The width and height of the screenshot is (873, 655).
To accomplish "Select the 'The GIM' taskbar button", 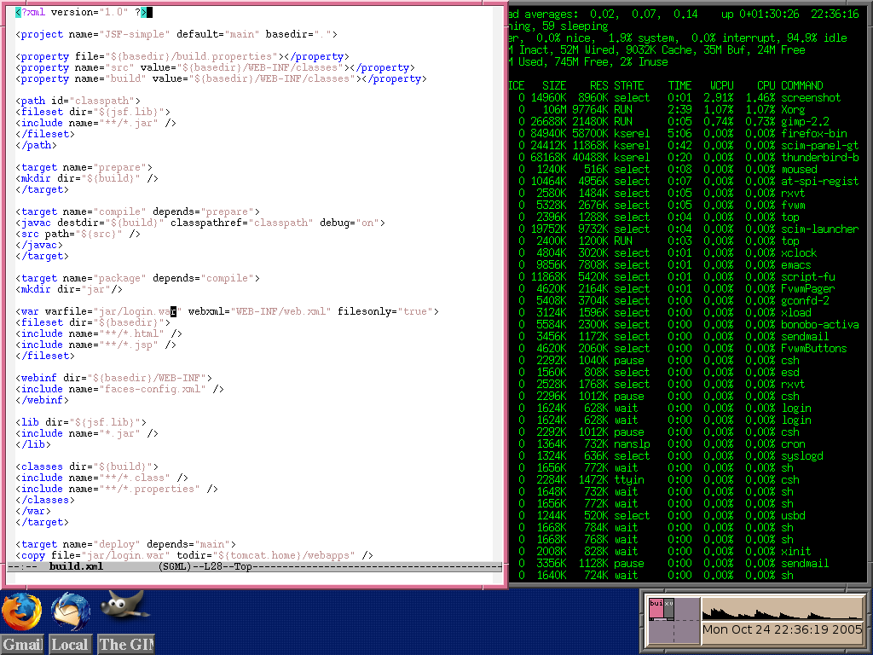I will pyautogui.click(x=126, y=645).
